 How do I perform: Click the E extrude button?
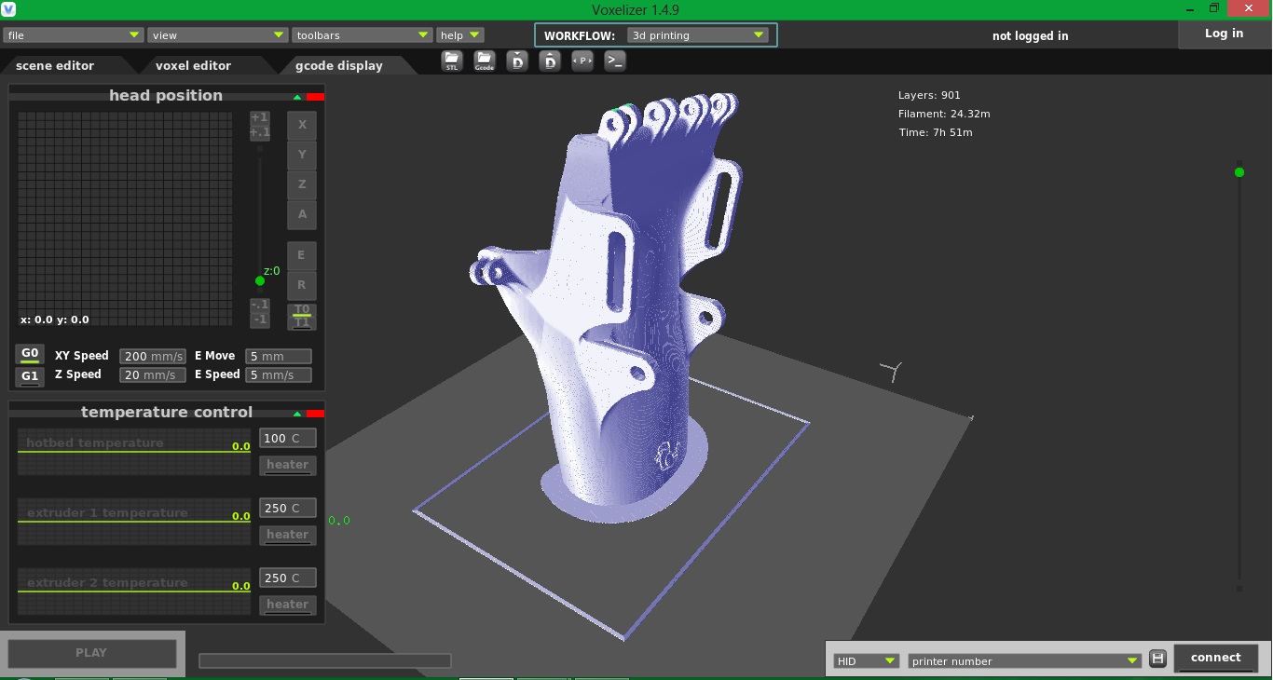coord(302,255)
